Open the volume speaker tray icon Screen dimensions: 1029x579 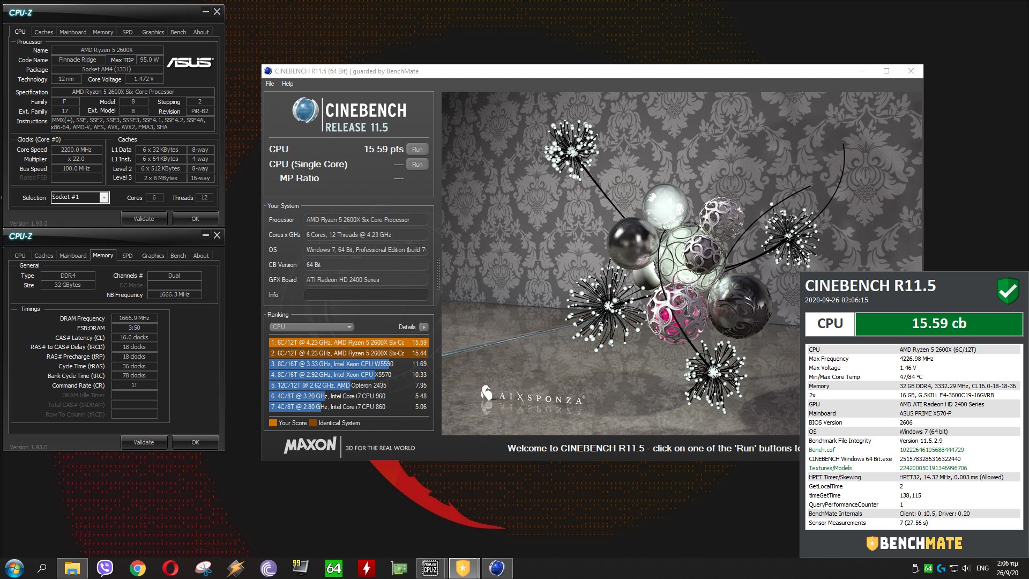click(966, 568)
